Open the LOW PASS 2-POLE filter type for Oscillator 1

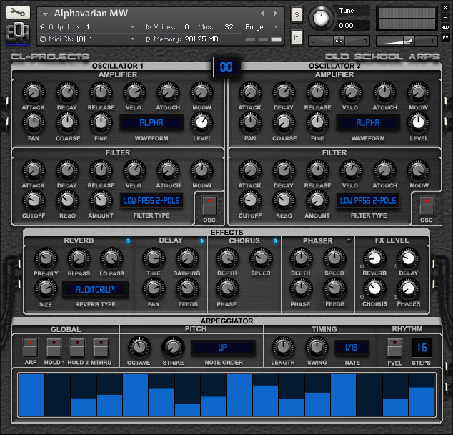click(151, 200)
